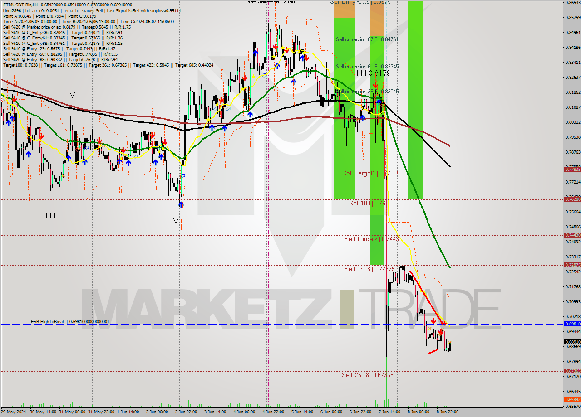Click the 0.71768 price scale value
The height and width of the screenshot is (417, 581).
(x=573, y=286)
